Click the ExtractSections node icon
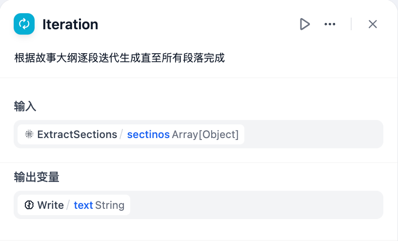Viewport: 398px width, 241px height. (x=29, y=135)
